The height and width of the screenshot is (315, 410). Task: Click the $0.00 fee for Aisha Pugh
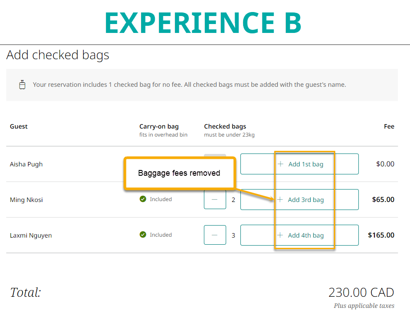pyautogui.click(x=385, y=164)
